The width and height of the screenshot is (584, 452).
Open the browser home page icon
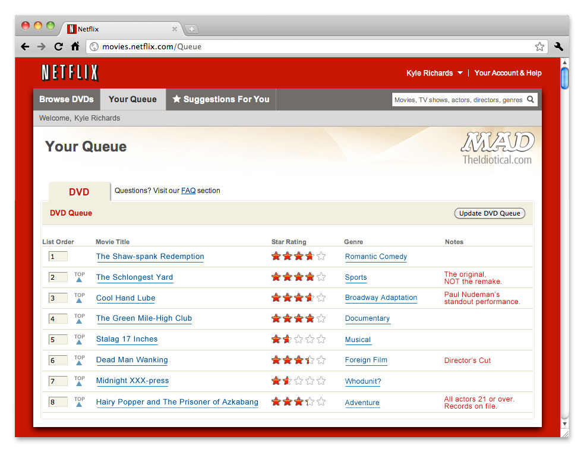point(75,46)
